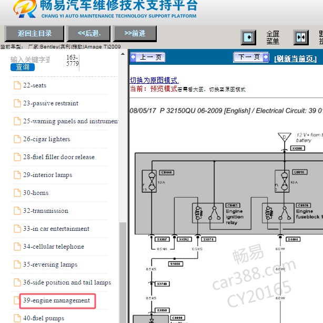
Task: Open 34-cellular telephone section
Action: pos(54,247)
